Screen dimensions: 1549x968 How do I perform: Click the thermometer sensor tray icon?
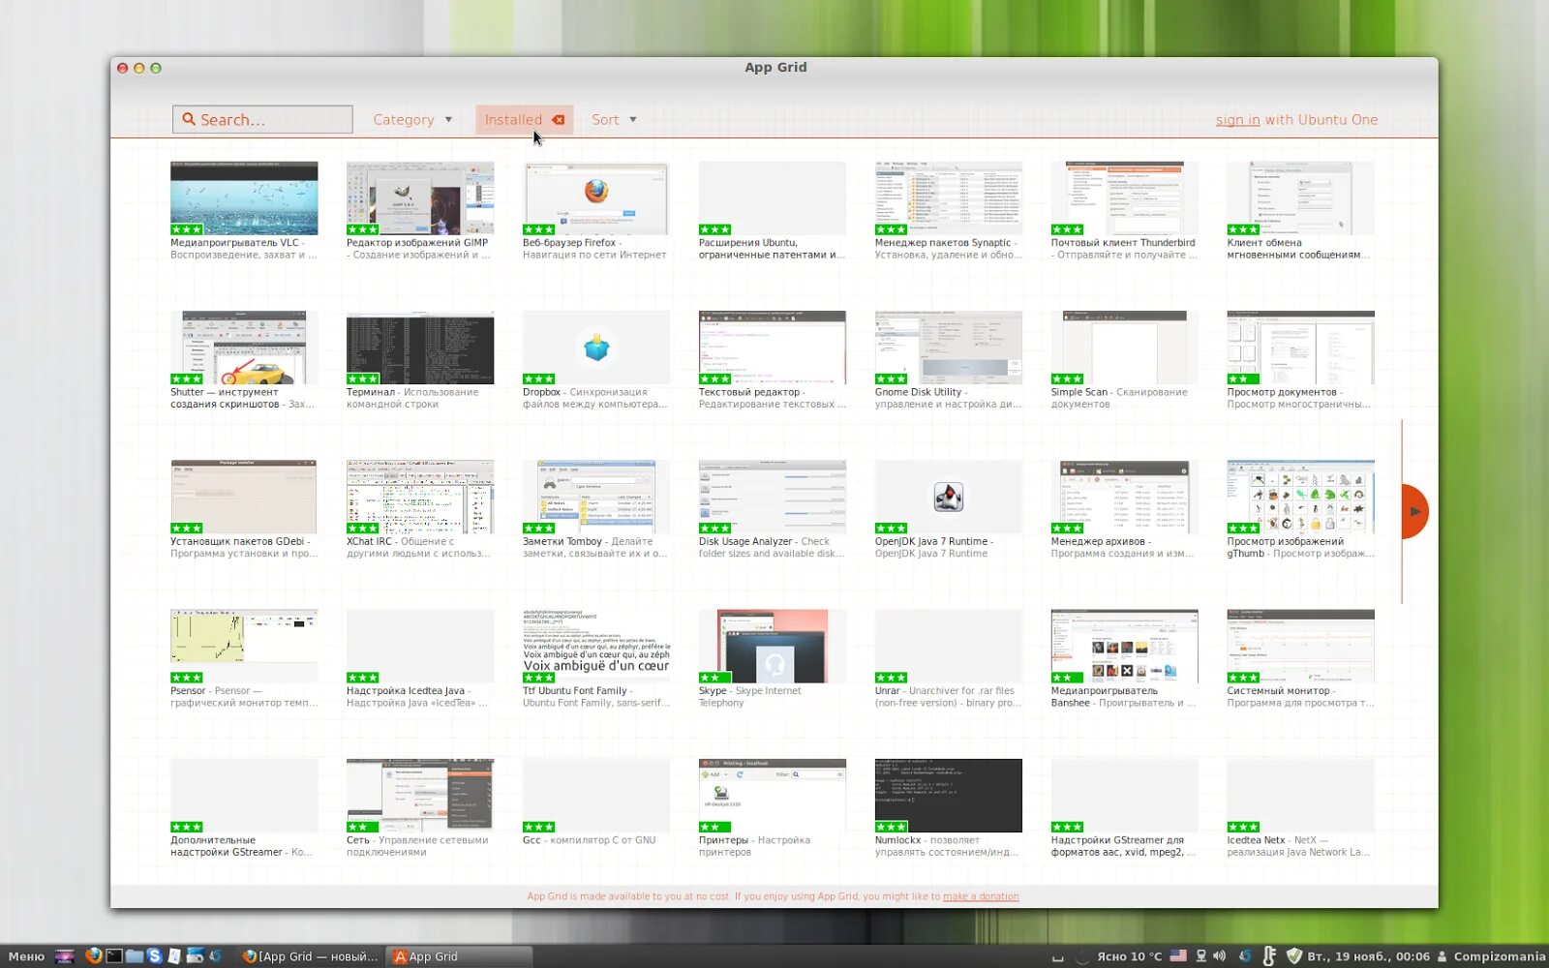(x=1269, y=956)
